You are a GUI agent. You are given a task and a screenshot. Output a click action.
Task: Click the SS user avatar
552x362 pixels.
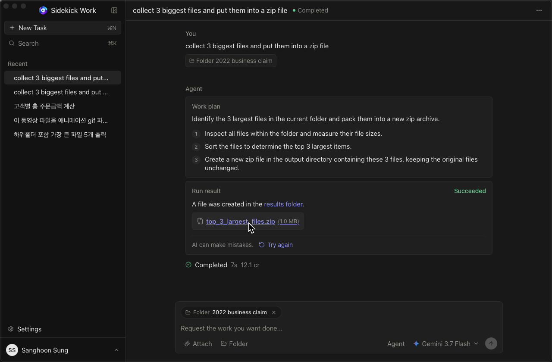tap(12, 350)
